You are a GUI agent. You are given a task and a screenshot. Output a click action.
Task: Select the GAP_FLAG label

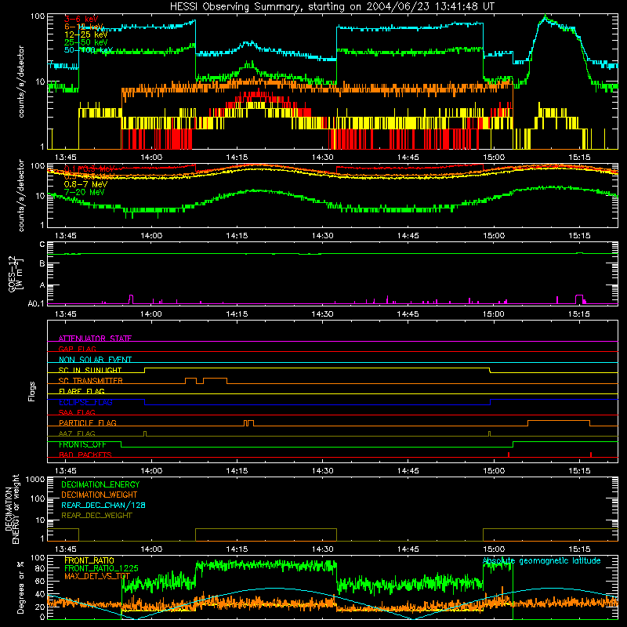[77, 349]
